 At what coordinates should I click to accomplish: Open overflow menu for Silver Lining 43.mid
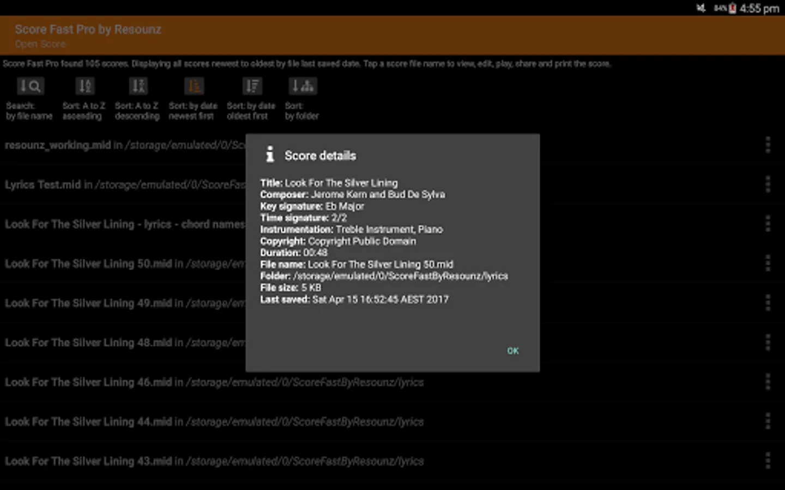[x=768, y=461]
